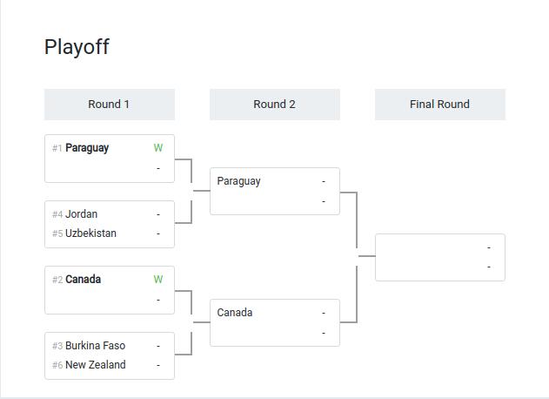Image resolution: width=549 pixels, height=399 pixels.
Task: Click the #6 seed label
Action: (57, 365)
